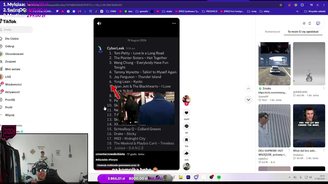Open options for the Źródło SceneRP video
The height and width of the screenshot is (184, 328).
[x=289, y=88]
